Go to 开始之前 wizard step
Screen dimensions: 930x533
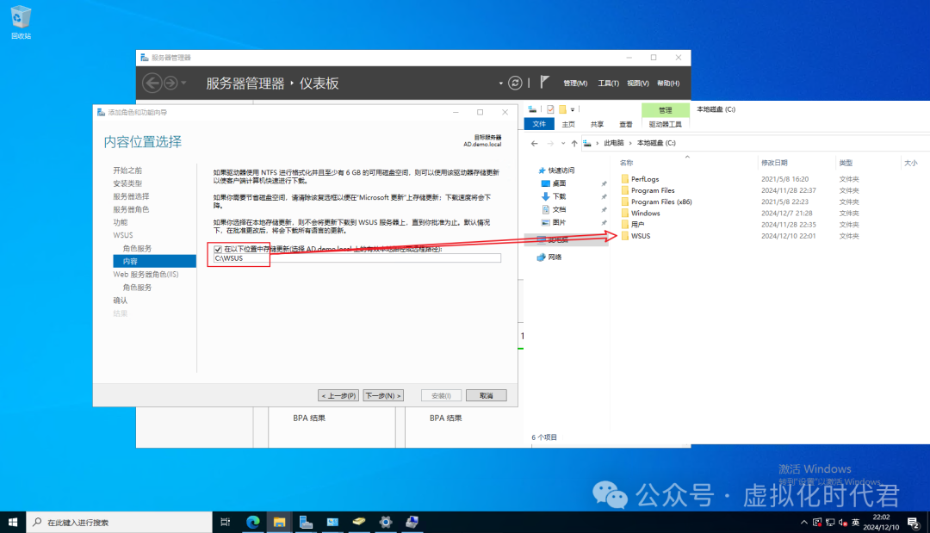(x=127, y=170)
